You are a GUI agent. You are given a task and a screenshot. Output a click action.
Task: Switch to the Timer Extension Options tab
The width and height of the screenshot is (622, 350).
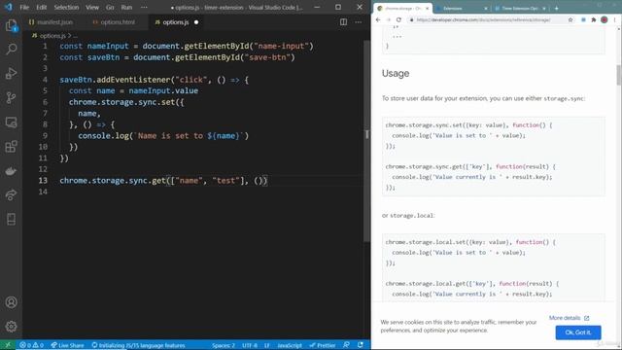pos(520,8)
